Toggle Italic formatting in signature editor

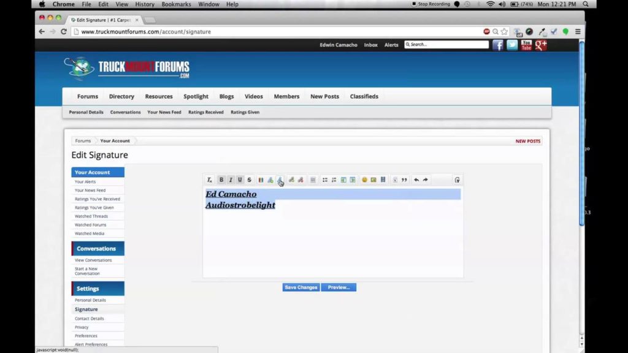click(231, 180)
